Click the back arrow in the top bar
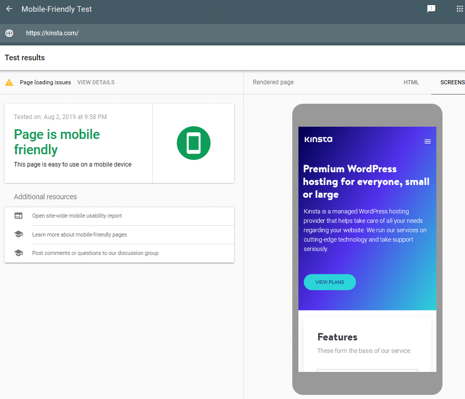 point(8,9)
